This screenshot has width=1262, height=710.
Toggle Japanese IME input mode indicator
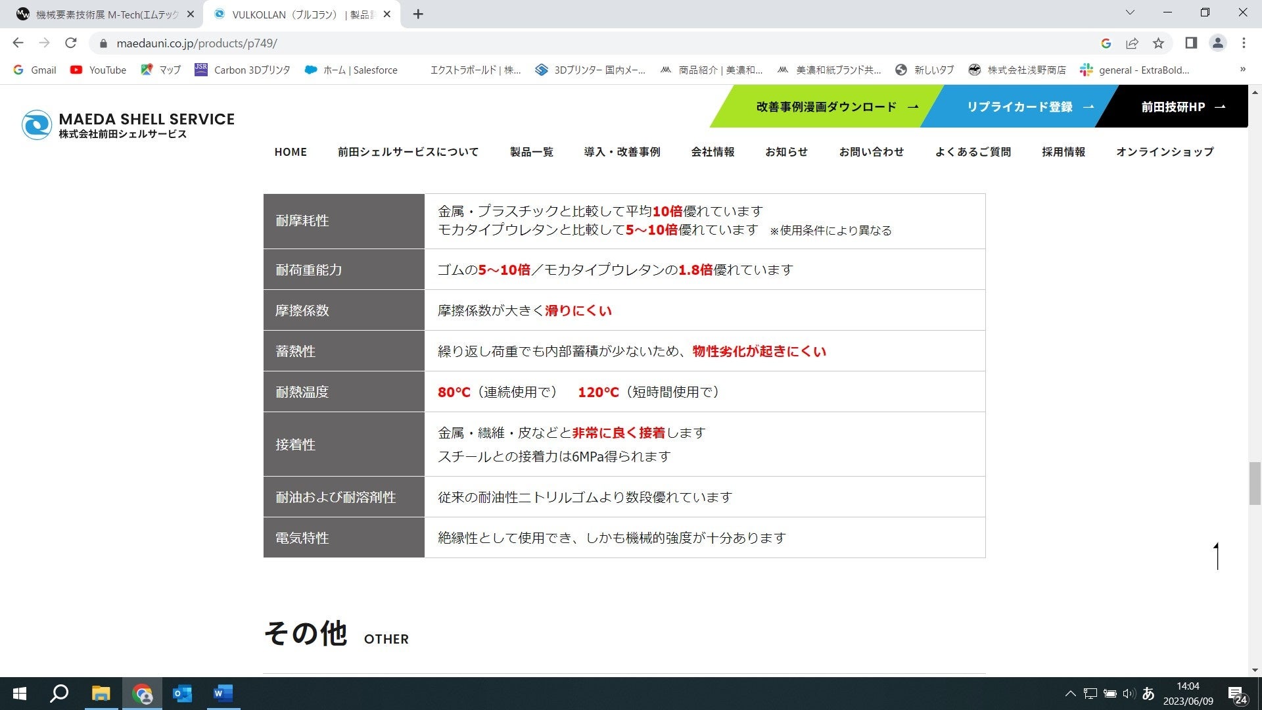pyautogui.click(x=1148, y=694)
